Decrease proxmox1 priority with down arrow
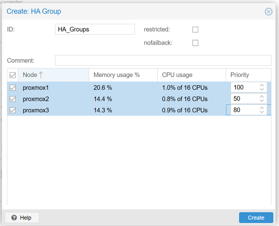 tap(262, 89)
